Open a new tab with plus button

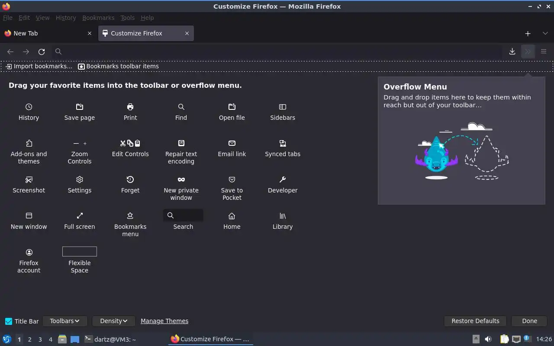pyautogui.click(x=528, y=33)
